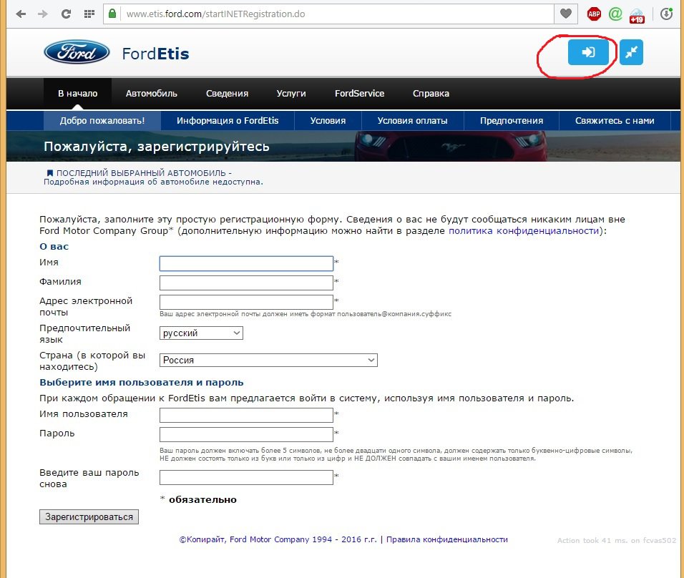Select the Информация о FordEtis tab
Viewport: 684px width, 578px height.
228,121
